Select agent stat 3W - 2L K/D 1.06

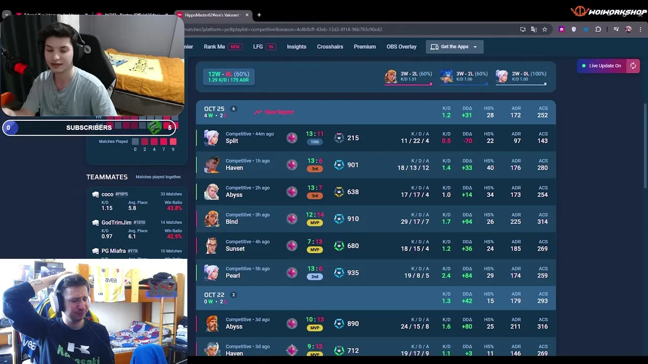(x=464, y=76)
